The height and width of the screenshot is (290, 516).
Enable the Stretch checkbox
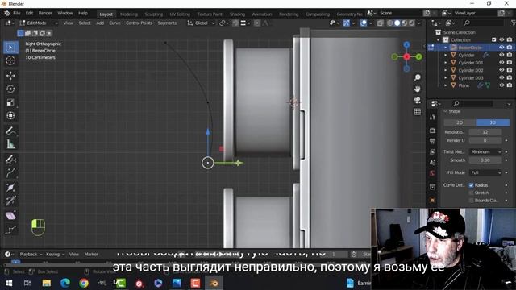click(x=471, y=193)
